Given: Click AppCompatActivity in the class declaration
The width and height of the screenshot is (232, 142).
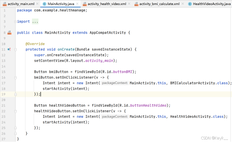Looking at the screenshot, I should click(x=108, y=33).
